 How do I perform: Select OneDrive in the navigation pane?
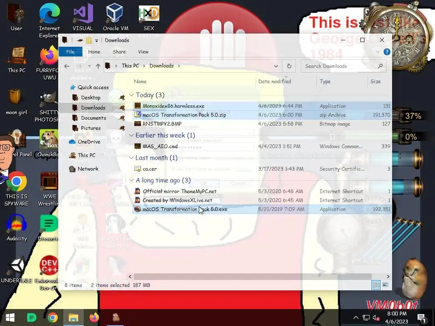click(89, 142)
